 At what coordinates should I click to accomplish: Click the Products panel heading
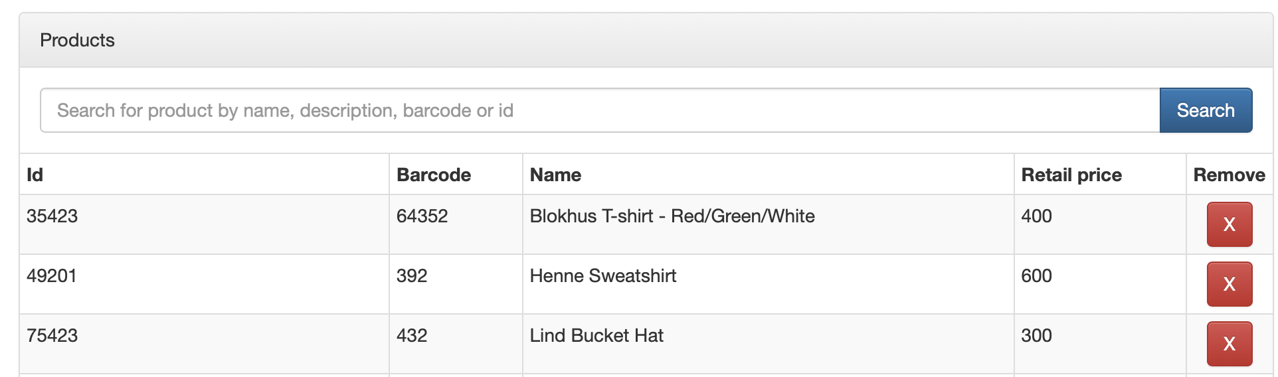coord(77,40)
